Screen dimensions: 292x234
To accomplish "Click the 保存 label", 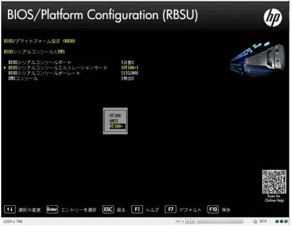I will pos(226,210).
